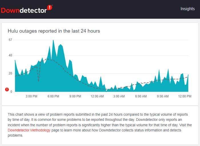Click the 57 y-axis label
Viewport: 200px width, 146px height.
coord(10,40)
